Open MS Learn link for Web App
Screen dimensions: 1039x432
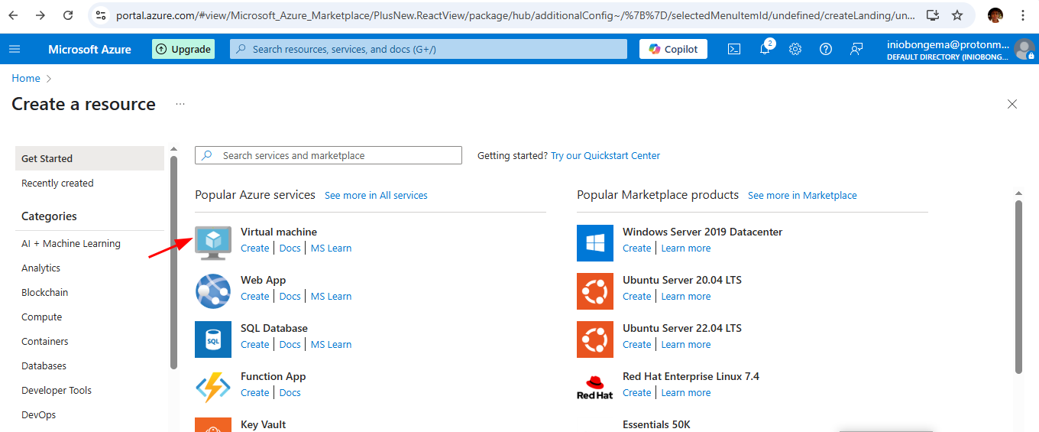[331, 296]
